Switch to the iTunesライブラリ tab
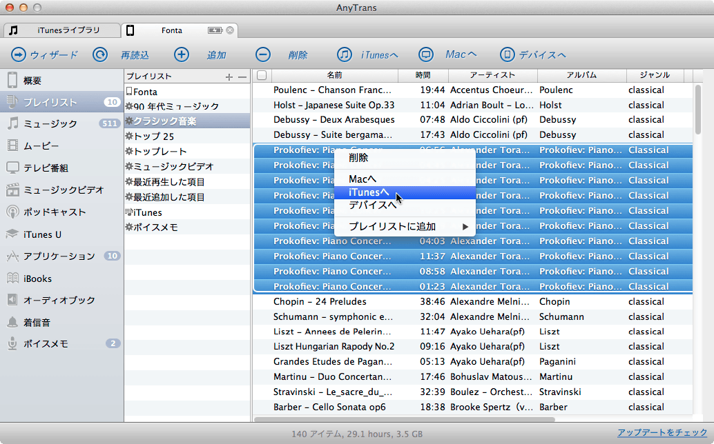 62,30
